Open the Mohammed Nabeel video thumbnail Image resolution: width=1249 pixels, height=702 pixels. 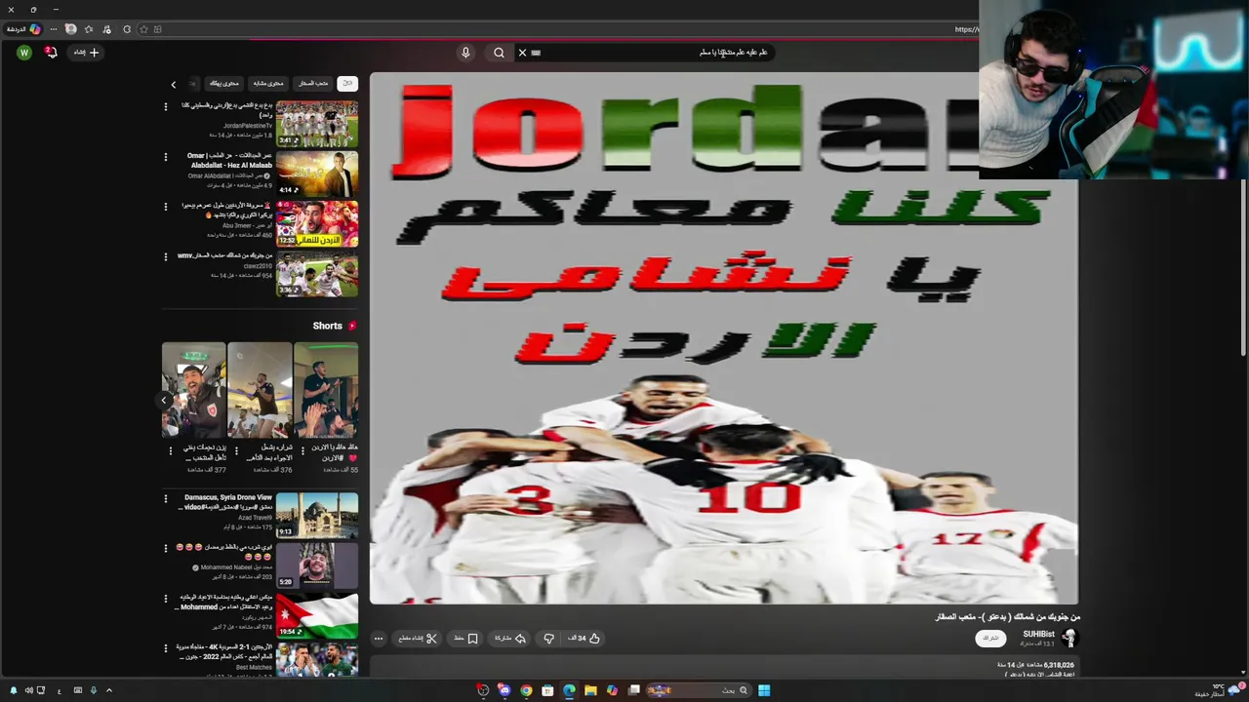(317, 565)
